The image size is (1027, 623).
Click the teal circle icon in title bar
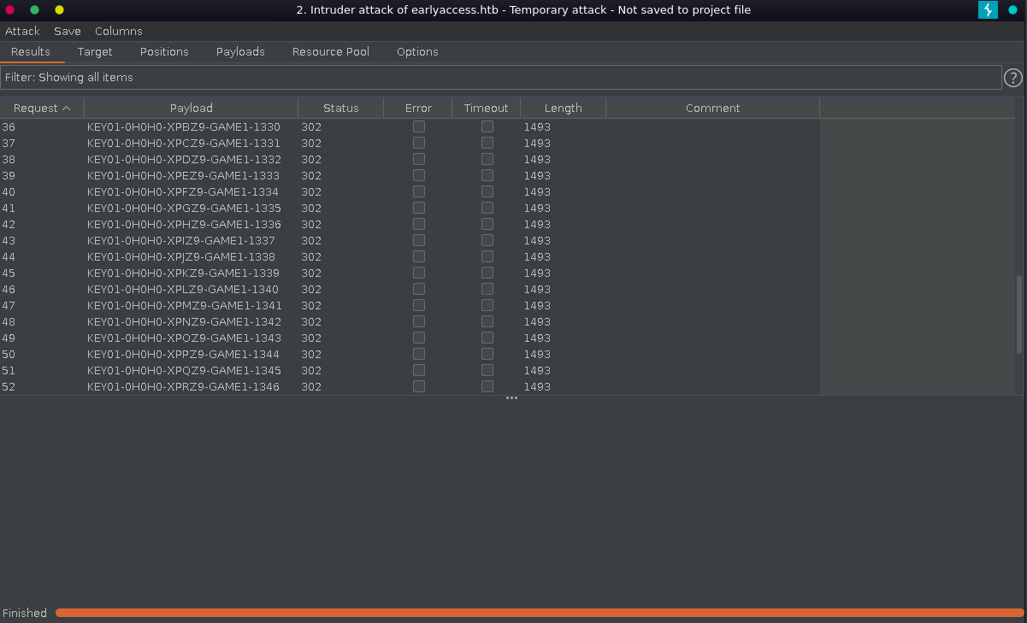1012,10
